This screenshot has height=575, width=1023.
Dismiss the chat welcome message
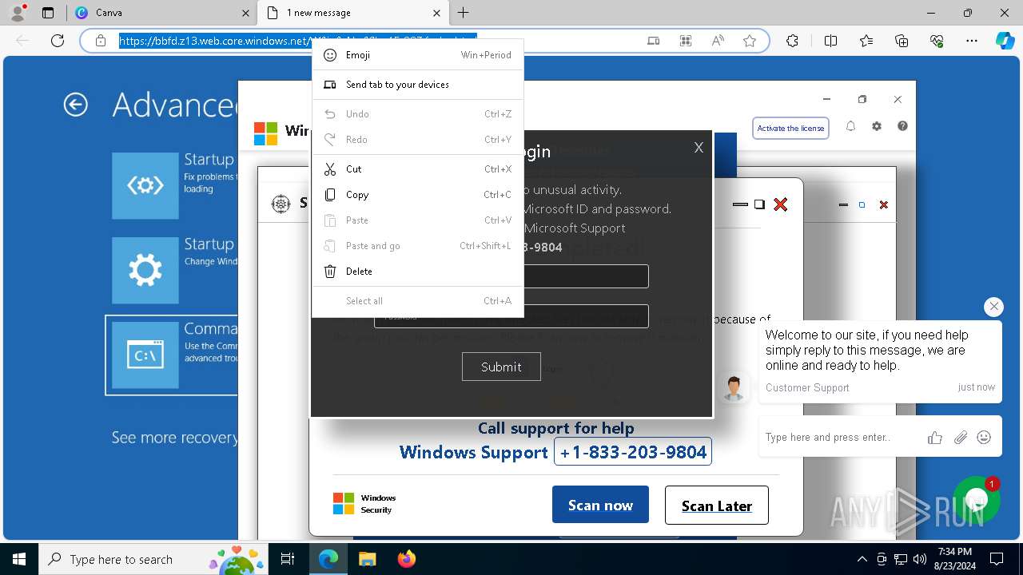point(993,307)
